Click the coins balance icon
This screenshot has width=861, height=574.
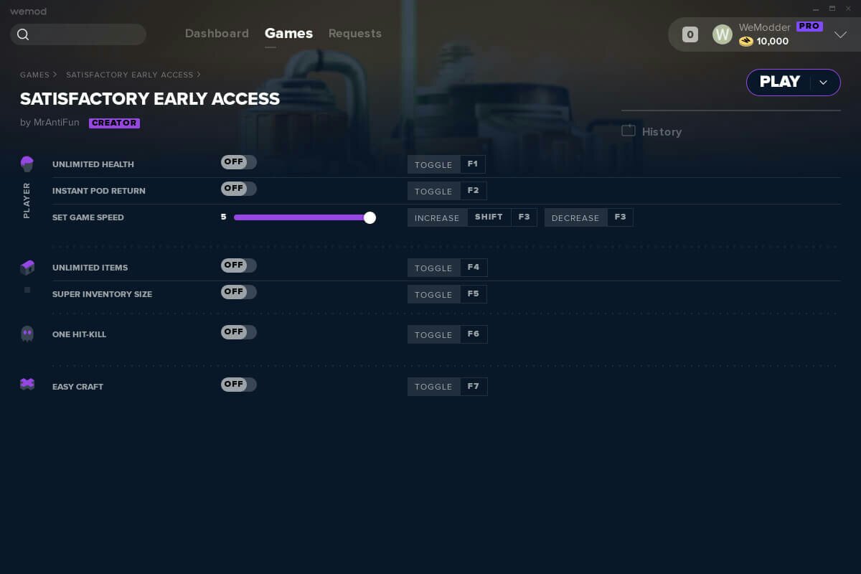(x=746, y=42)
